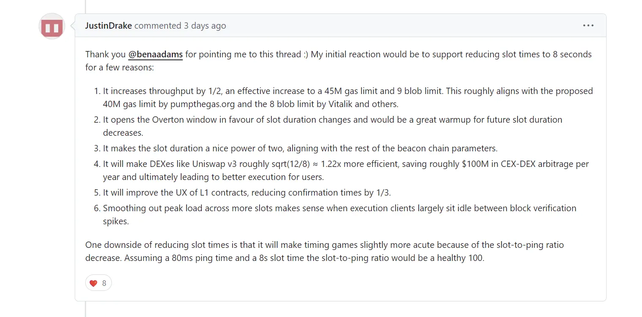Click list item three about power of two
The width and height of the screenshot is (642, 317).
[x=300, y=148]
